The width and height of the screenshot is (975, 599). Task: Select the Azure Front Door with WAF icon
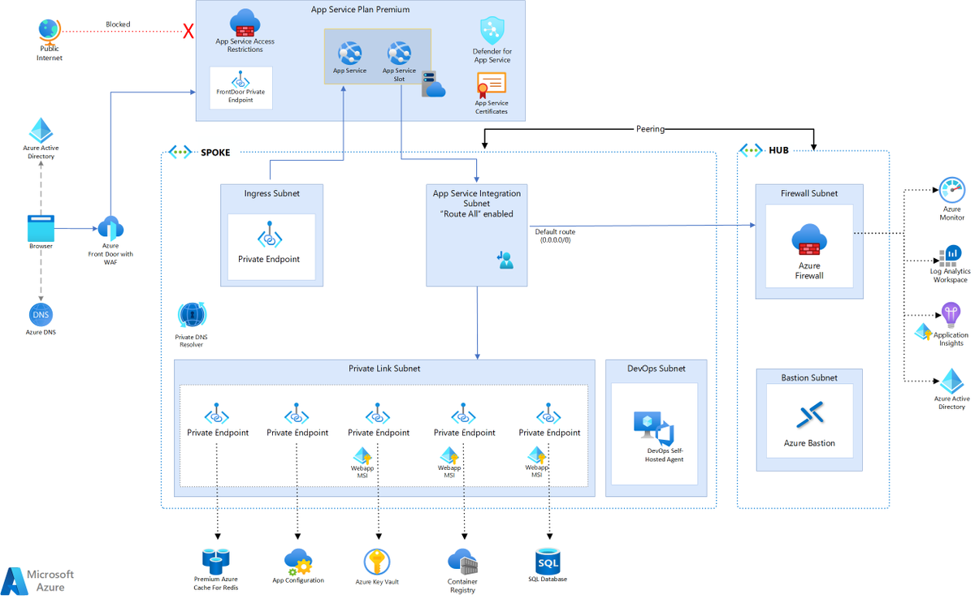point(110,229)
